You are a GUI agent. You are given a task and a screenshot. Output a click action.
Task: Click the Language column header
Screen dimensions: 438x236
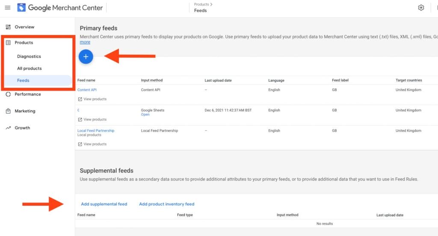(x=276, y=80)
